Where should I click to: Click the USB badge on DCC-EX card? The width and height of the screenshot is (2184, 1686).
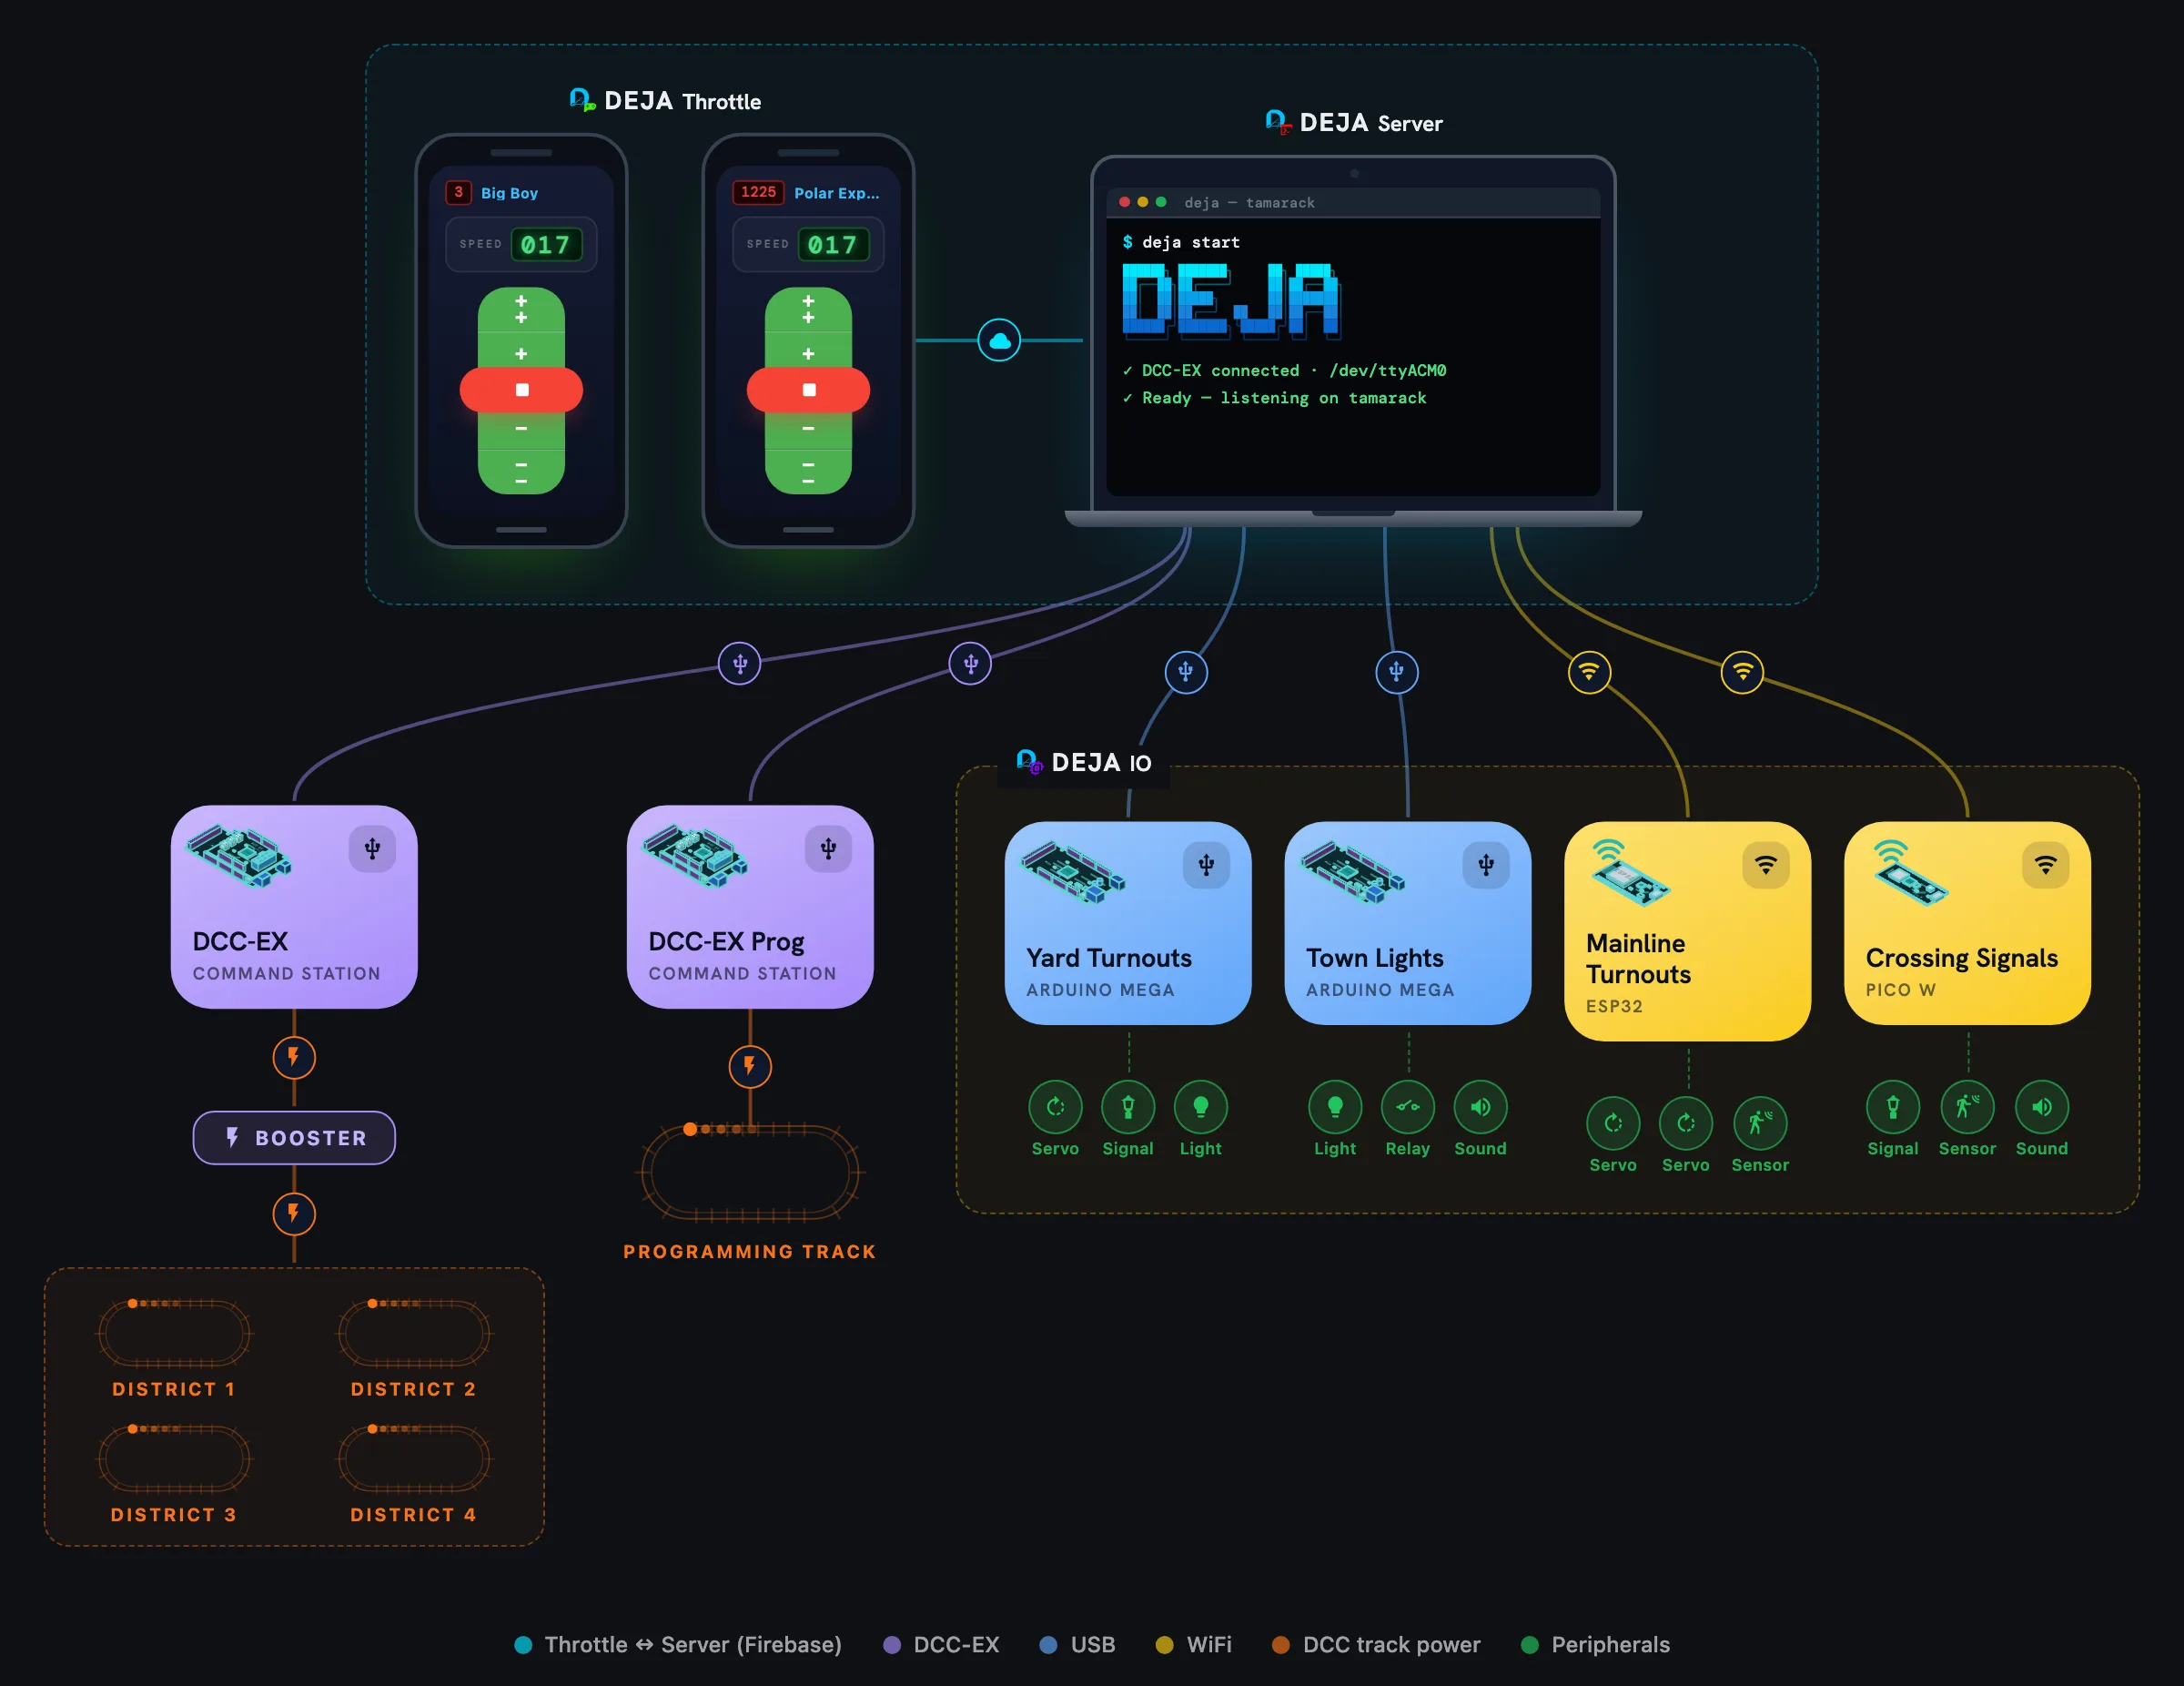[x=372, y=848]
